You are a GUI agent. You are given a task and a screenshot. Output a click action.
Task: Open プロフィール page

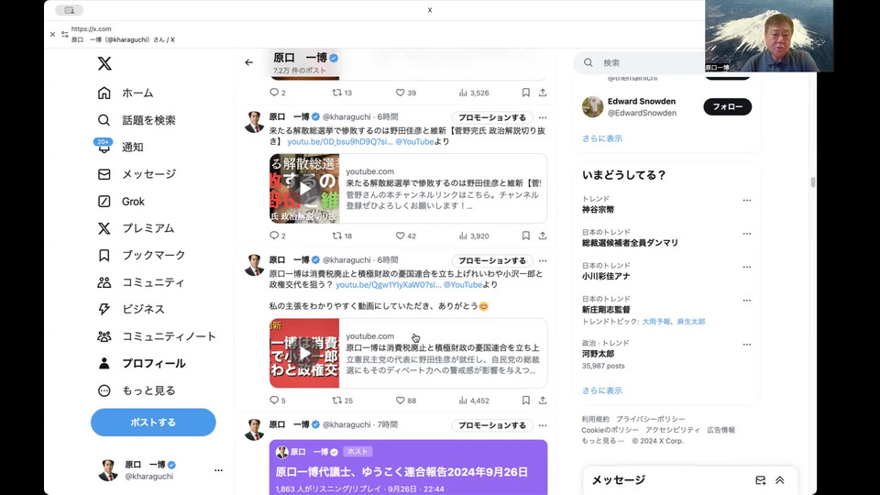pyautogui.click(x=141, y=364)
